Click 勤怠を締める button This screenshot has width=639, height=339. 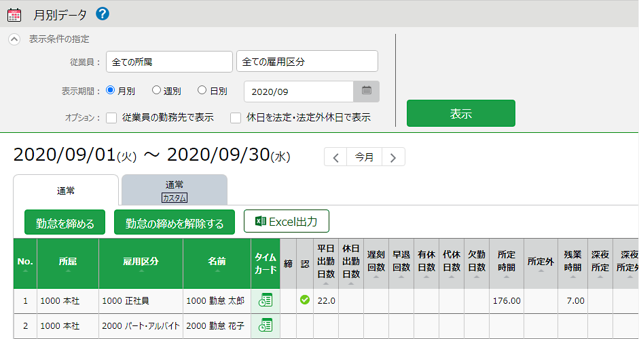pos(65,222)
